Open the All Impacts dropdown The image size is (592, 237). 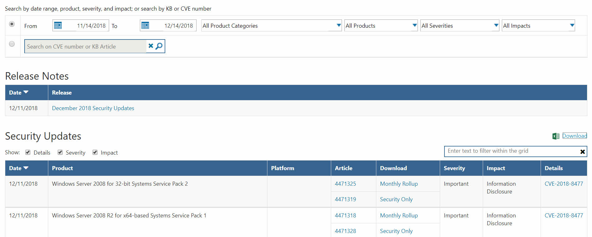point(538,26)
